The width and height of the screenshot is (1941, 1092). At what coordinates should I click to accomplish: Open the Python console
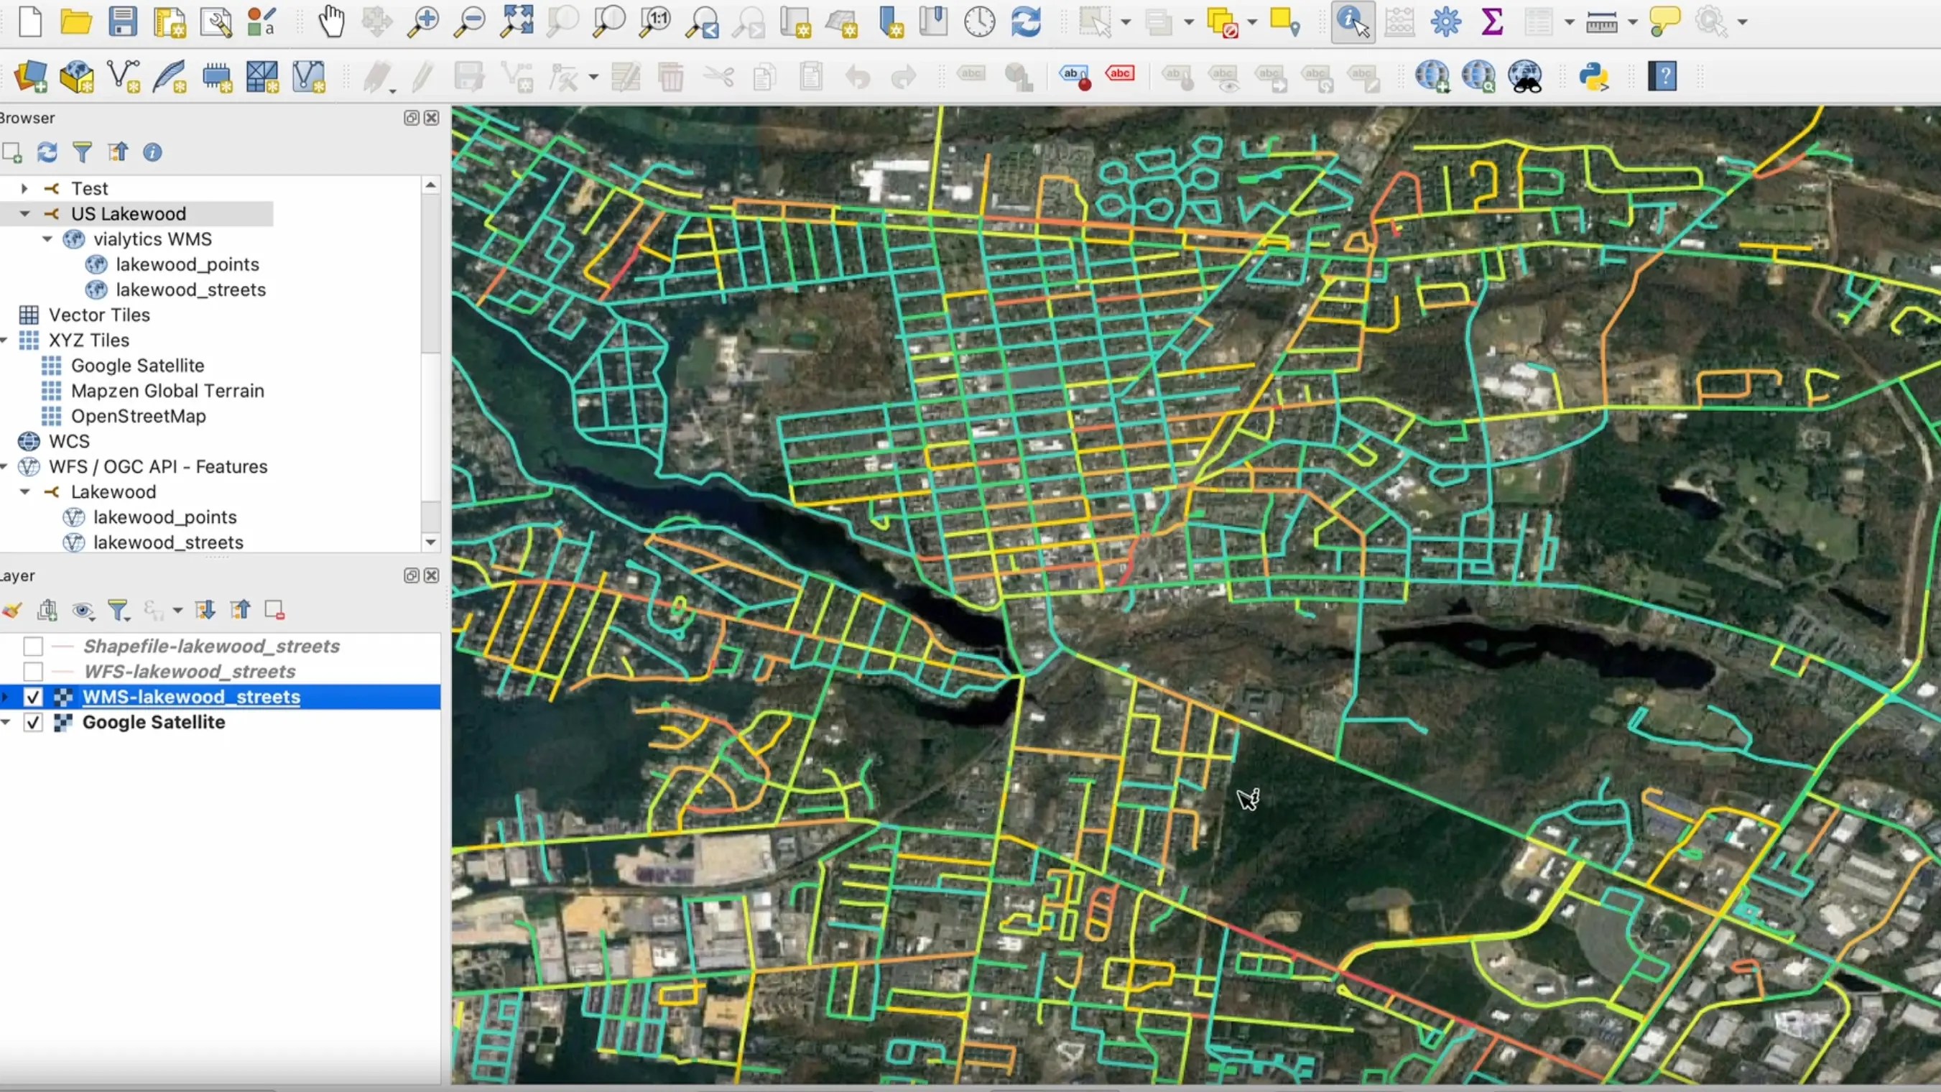pos(1593,76)
